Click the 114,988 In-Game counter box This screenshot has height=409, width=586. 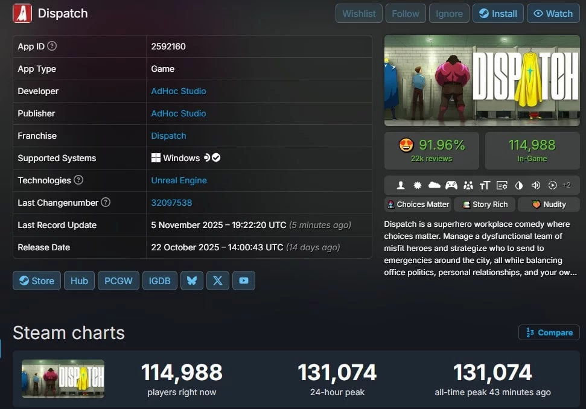tap(532, 151)
